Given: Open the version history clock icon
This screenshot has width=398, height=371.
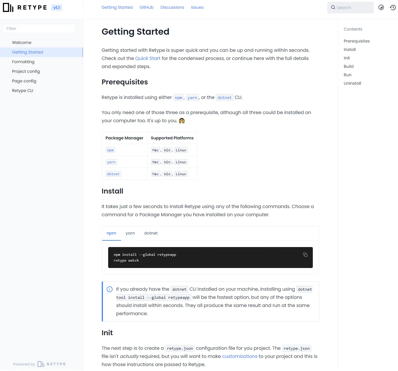Looking at the screenshot, I should [x=393, y=7].
